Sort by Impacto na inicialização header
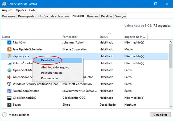This screenshot has height=121, width=173. [135, 37]
